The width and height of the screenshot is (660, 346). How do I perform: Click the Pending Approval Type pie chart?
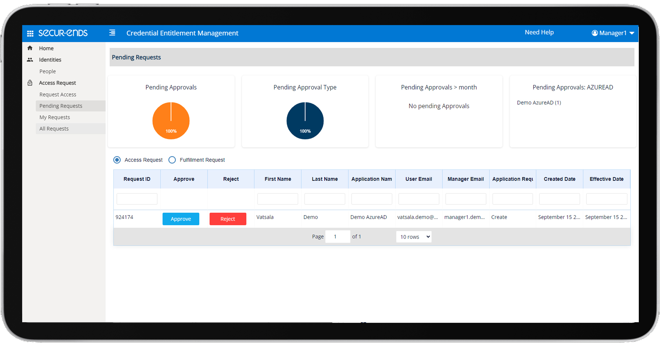[305, 121]
